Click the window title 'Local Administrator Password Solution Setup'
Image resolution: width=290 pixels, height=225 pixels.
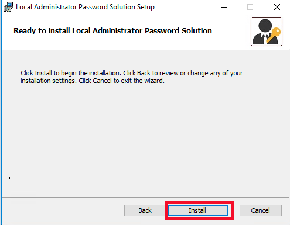85,7
